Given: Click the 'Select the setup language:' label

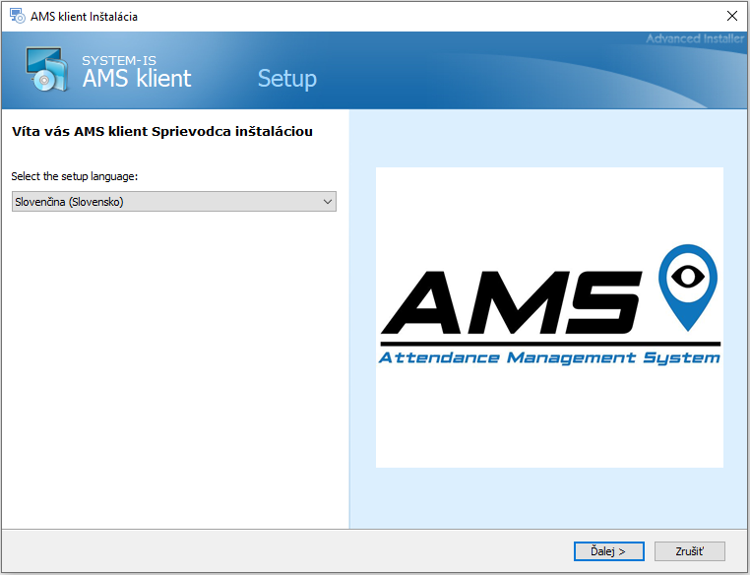Looking at the screenshot, I should 75,176.
